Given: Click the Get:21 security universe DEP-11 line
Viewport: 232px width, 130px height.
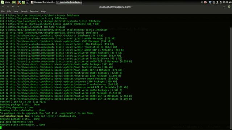Looking at the screenshot, I should click(x=66, y=61).
